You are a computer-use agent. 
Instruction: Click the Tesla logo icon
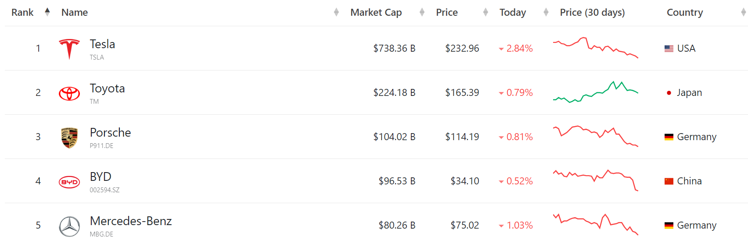pos(69,49)
